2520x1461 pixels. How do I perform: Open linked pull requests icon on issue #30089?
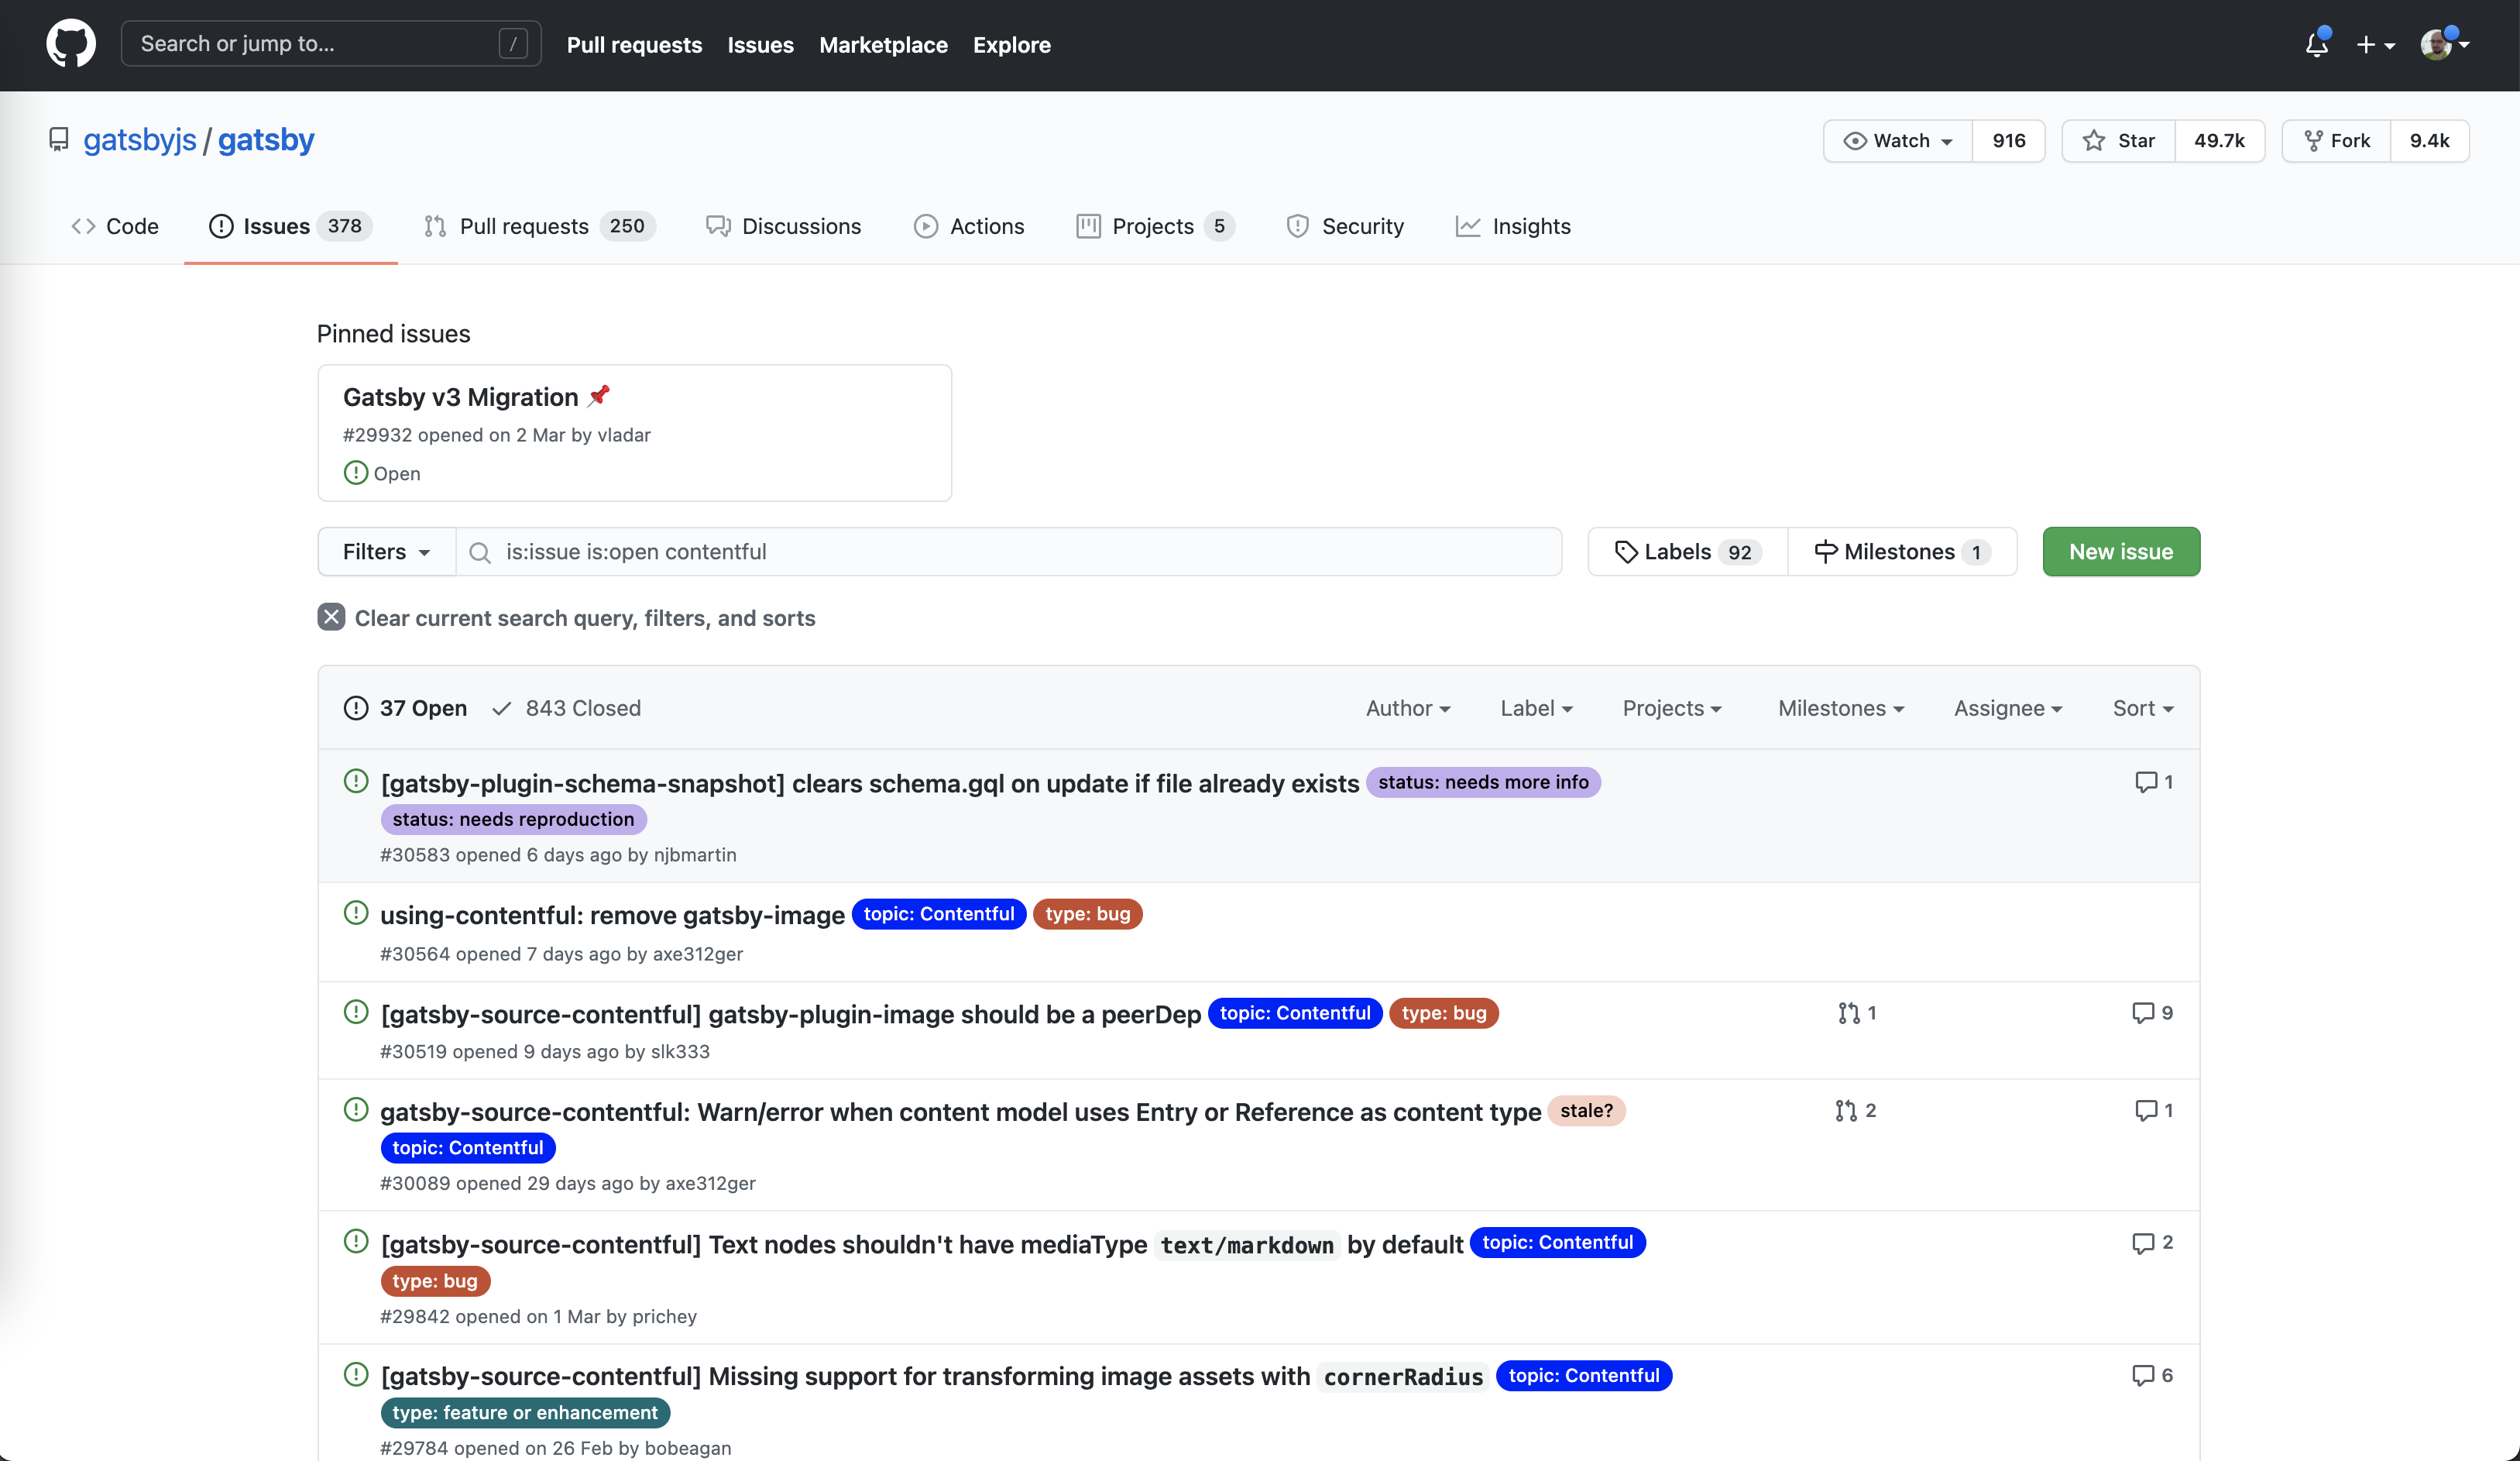pyautogui.click(x=1845, y=1111)
